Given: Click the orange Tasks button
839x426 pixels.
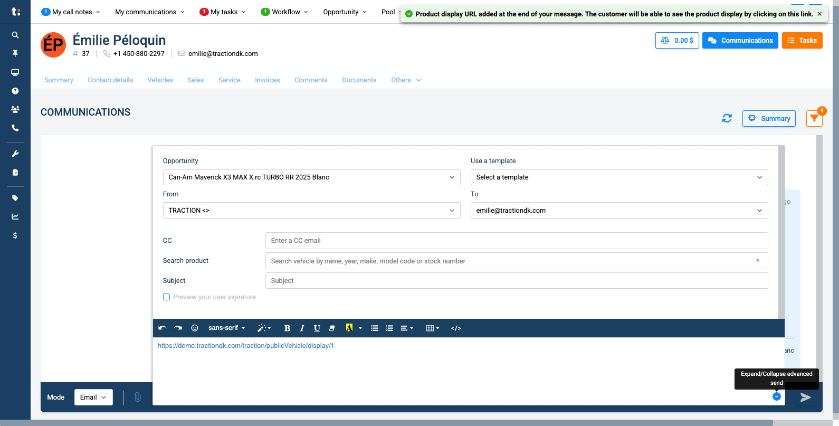Looking at the screenshot, I should [x=802, y=41].
